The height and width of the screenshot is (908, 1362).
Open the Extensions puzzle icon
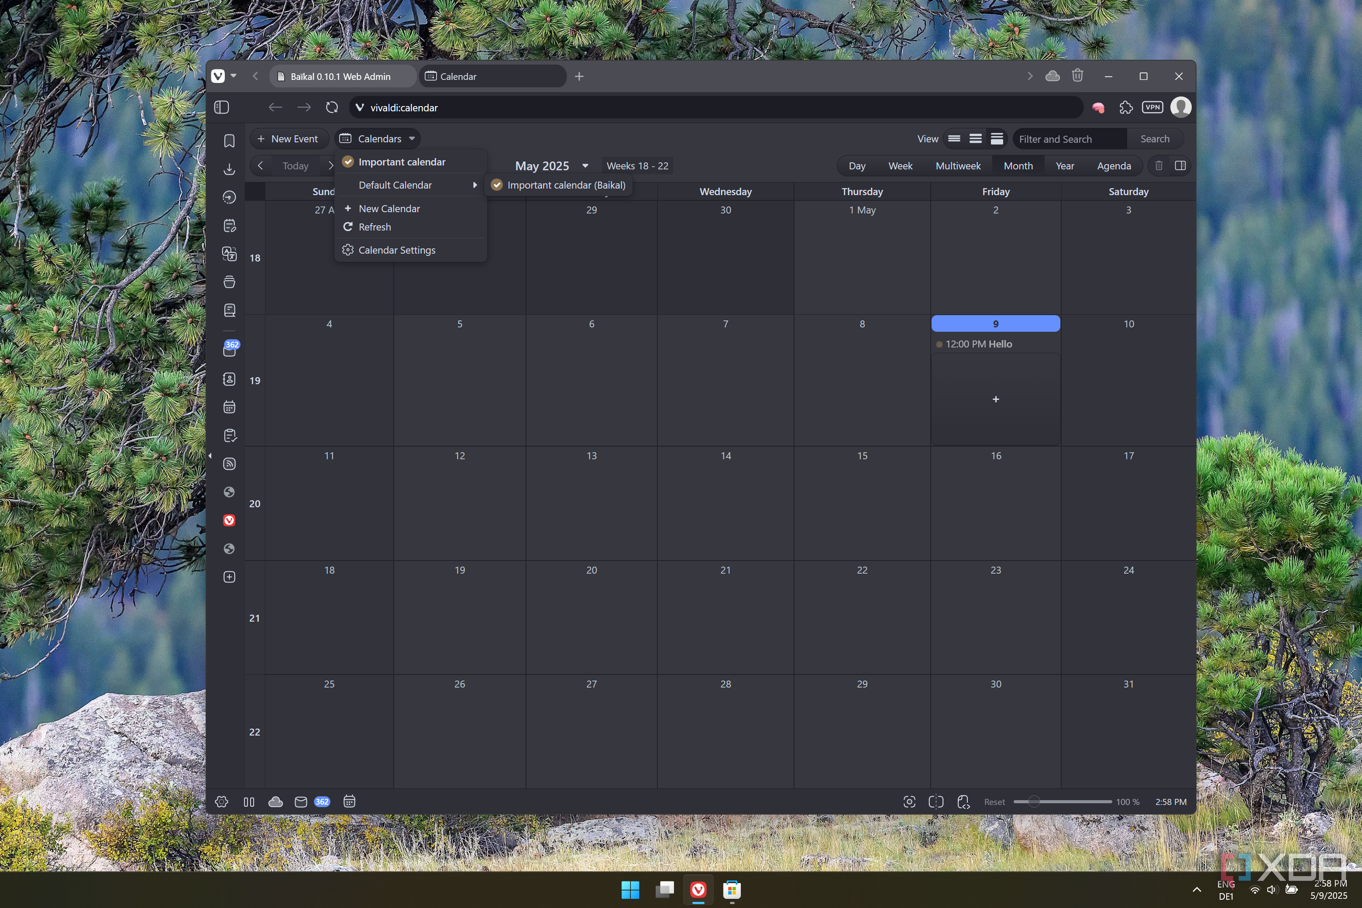(1126, 107)
